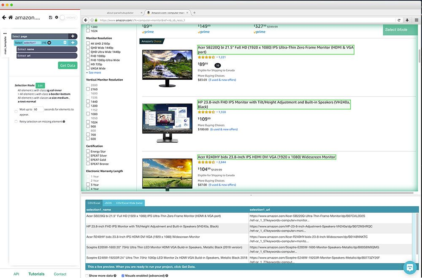Click the browser back navigation button
This screenshot has height=278, width=422.
pos(86,20)
